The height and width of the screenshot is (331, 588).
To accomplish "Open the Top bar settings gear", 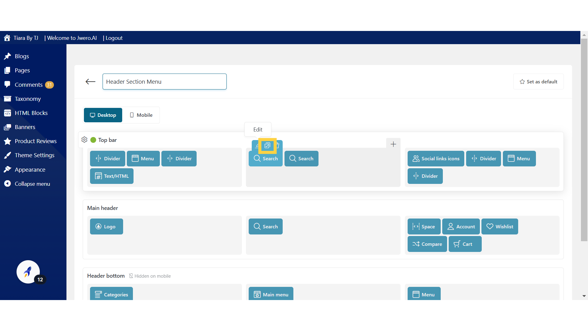I will pyautogui.click(x=85, y=140).
